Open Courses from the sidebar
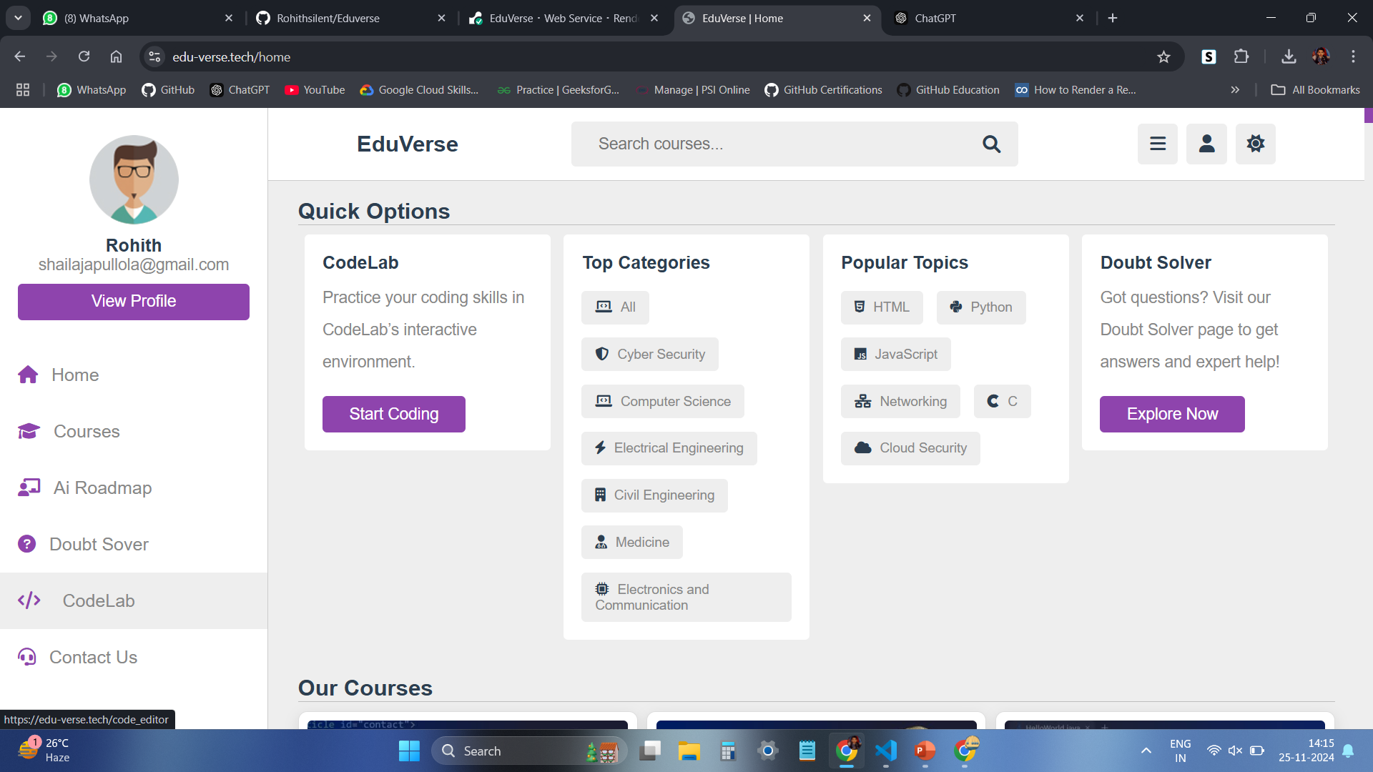This screenshot has width=1373, height=772. point(86,431)
